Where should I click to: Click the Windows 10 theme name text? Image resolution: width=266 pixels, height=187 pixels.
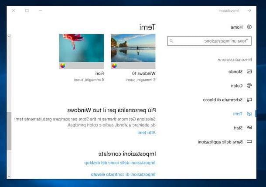tap(144, 73)
